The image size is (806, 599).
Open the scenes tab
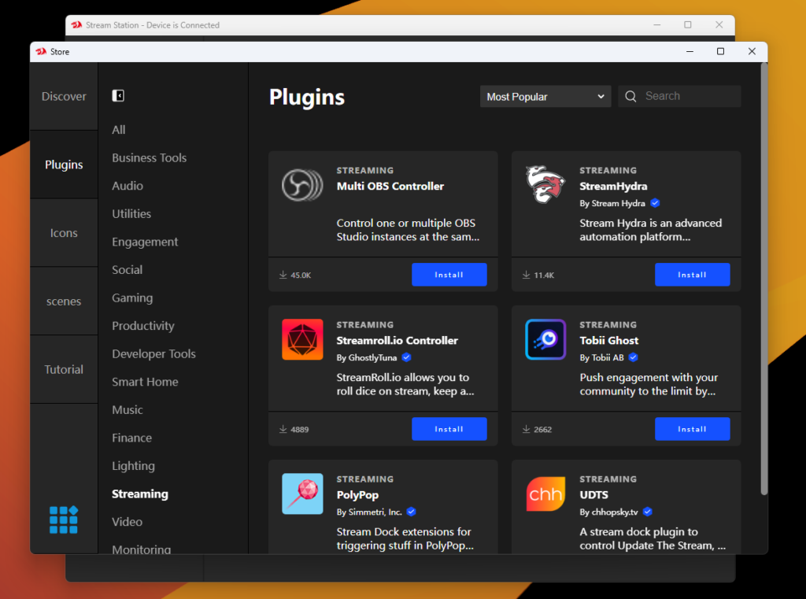64,301
